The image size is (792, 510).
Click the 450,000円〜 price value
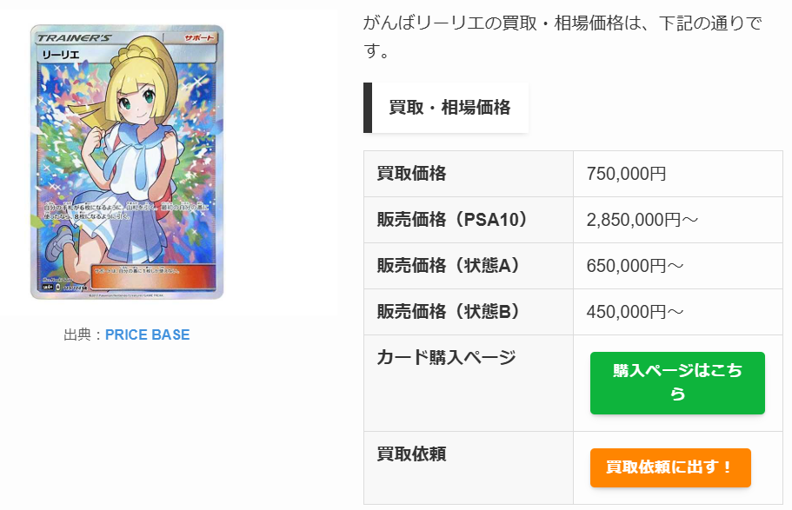click(636, 312)
